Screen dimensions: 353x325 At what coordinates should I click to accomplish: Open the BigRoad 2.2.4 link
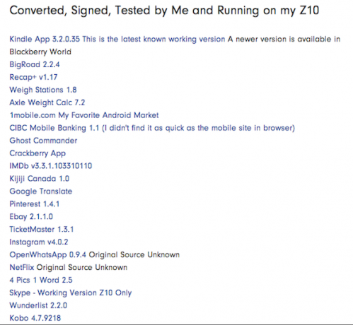pyautogui.click(x=35, y=64)
